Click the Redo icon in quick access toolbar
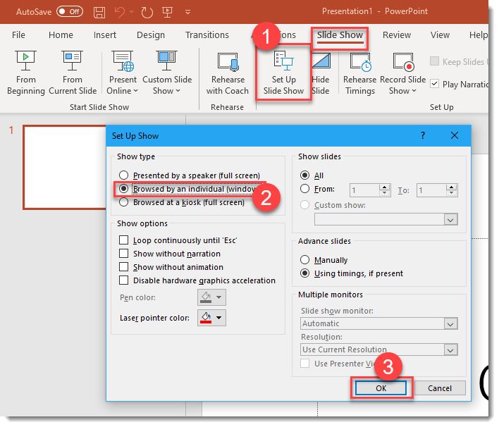 [147, 12]
